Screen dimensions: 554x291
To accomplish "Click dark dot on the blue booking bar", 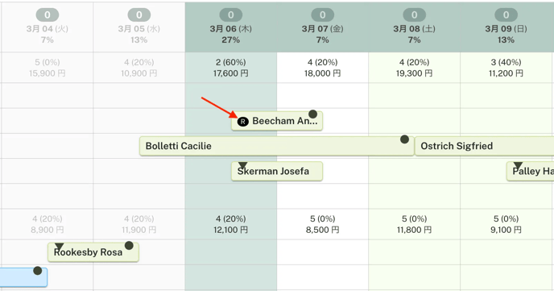I will tap(38, 271).
